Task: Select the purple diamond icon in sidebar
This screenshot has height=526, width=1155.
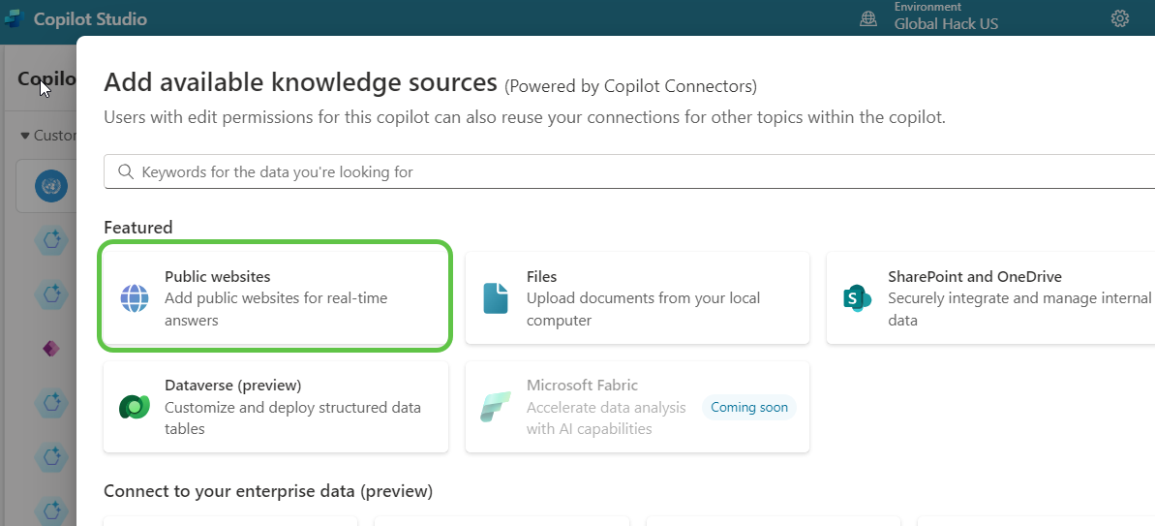Action: [51, 348]
